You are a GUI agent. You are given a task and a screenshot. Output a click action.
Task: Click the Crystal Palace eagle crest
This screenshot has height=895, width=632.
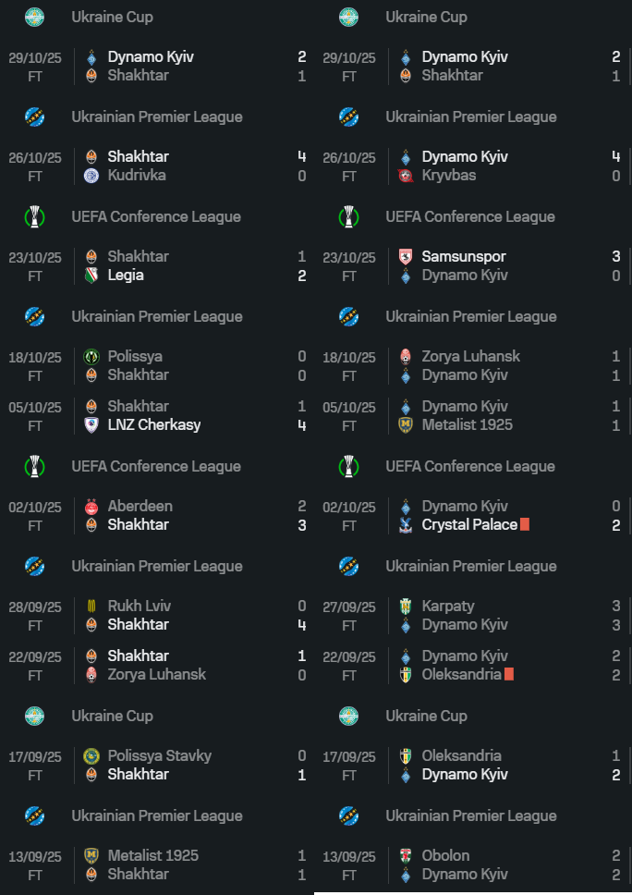tap(405, 525)
